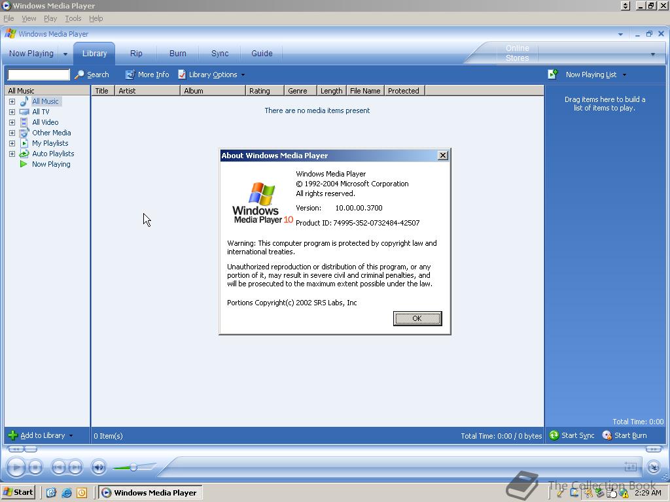The height and width of the screenshot is (502, 670).
Task: Expand the Other Media tree node
Action: click(12, 133)
